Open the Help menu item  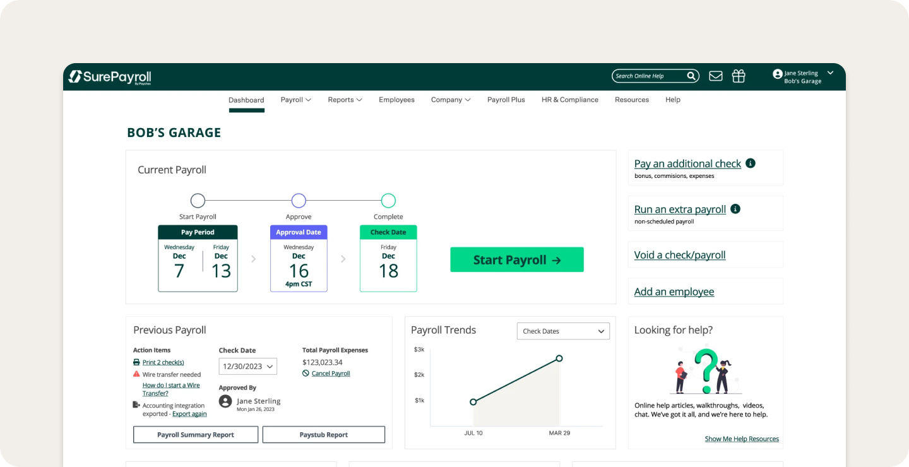click(673, 100)
